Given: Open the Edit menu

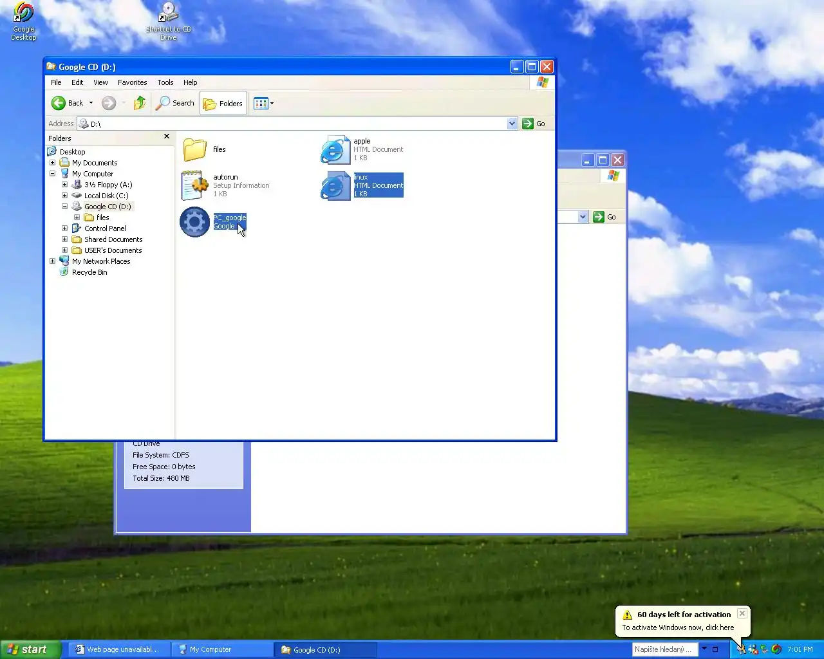Looking at the screenshot, I should pos(77,82).
